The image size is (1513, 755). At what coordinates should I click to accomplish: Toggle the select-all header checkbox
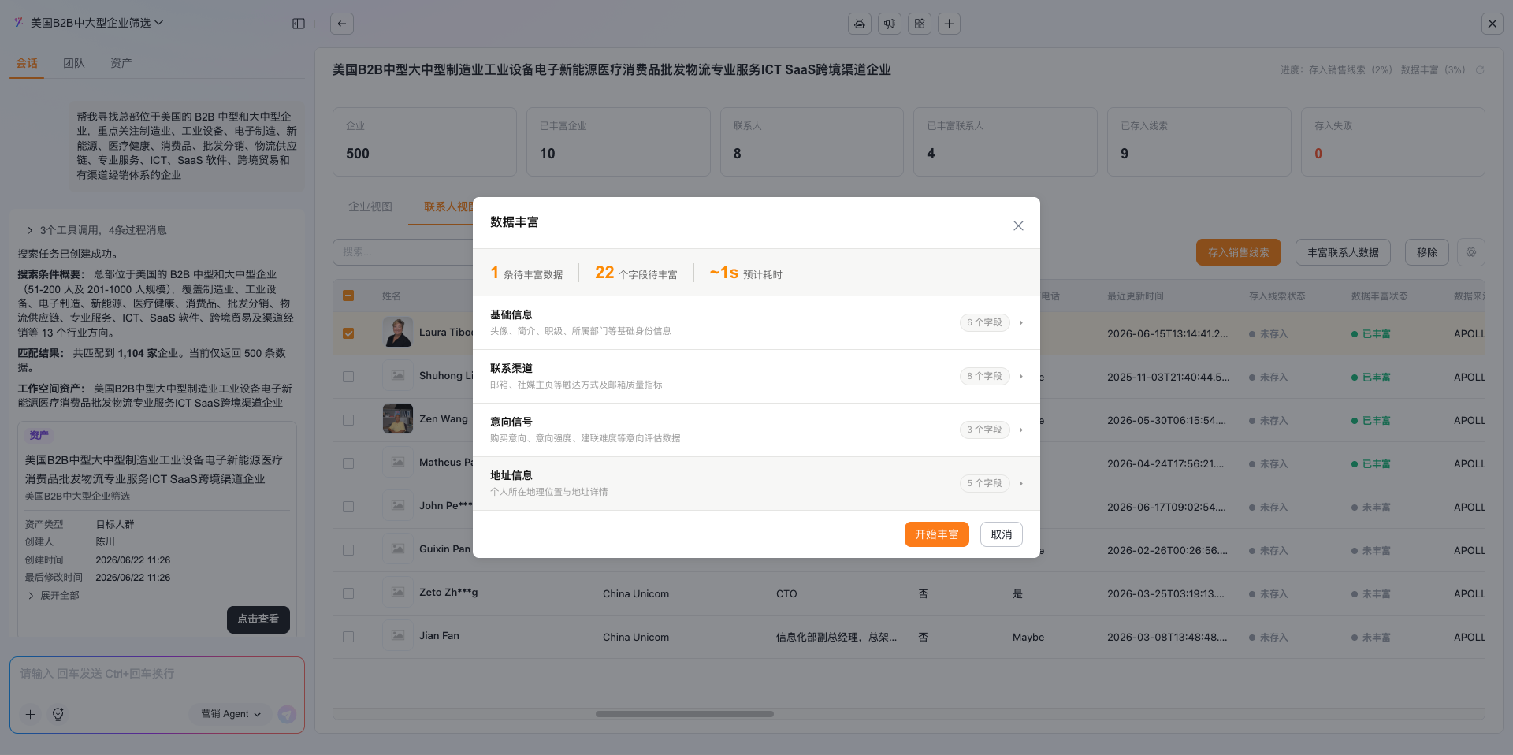348,296
